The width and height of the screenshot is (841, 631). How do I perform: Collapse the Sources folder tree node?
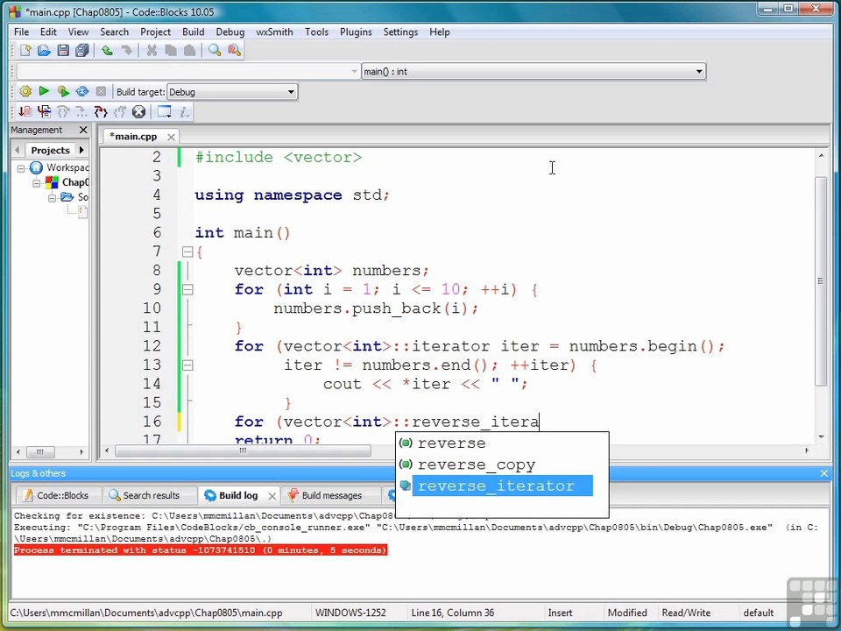pos(52,198)
